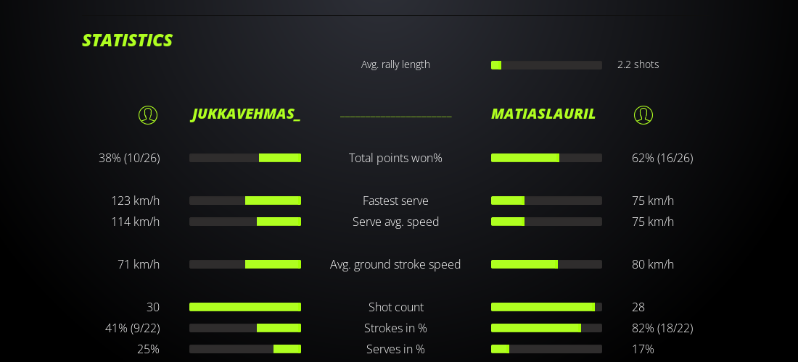Click the 62% (16/26) points value
The width and height of the screenshot is (798, 362).
662,158
